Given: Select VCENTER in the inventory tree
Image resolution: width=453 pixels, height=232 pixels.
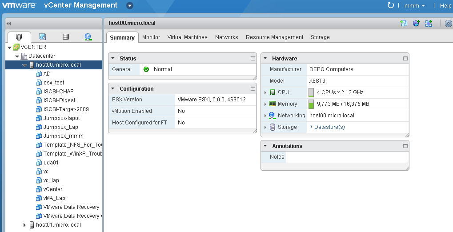Looking at the screenshot, I should 33,47.
